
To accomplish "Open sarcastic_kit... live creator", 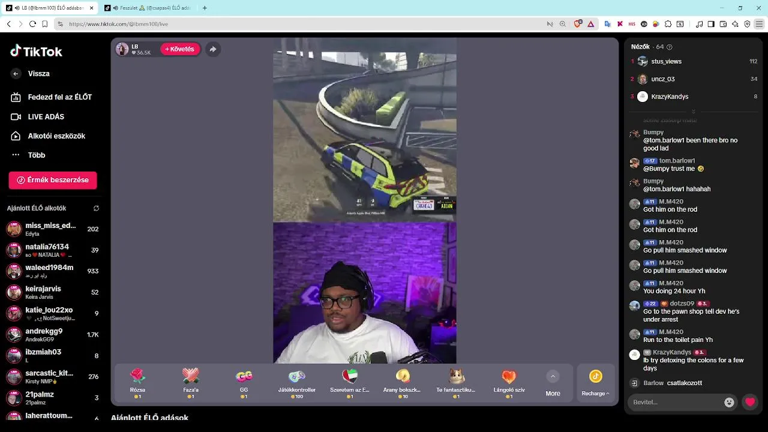I will pyautogui.click(x=53, y=377).
